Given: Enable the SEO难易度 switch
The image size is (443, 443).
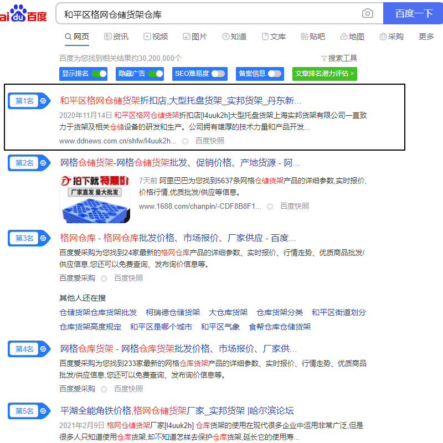Looking at the screenshot, I should [x=218, y=74].
